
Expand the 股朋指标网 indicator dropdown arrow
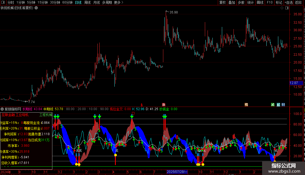click(2, 109)
